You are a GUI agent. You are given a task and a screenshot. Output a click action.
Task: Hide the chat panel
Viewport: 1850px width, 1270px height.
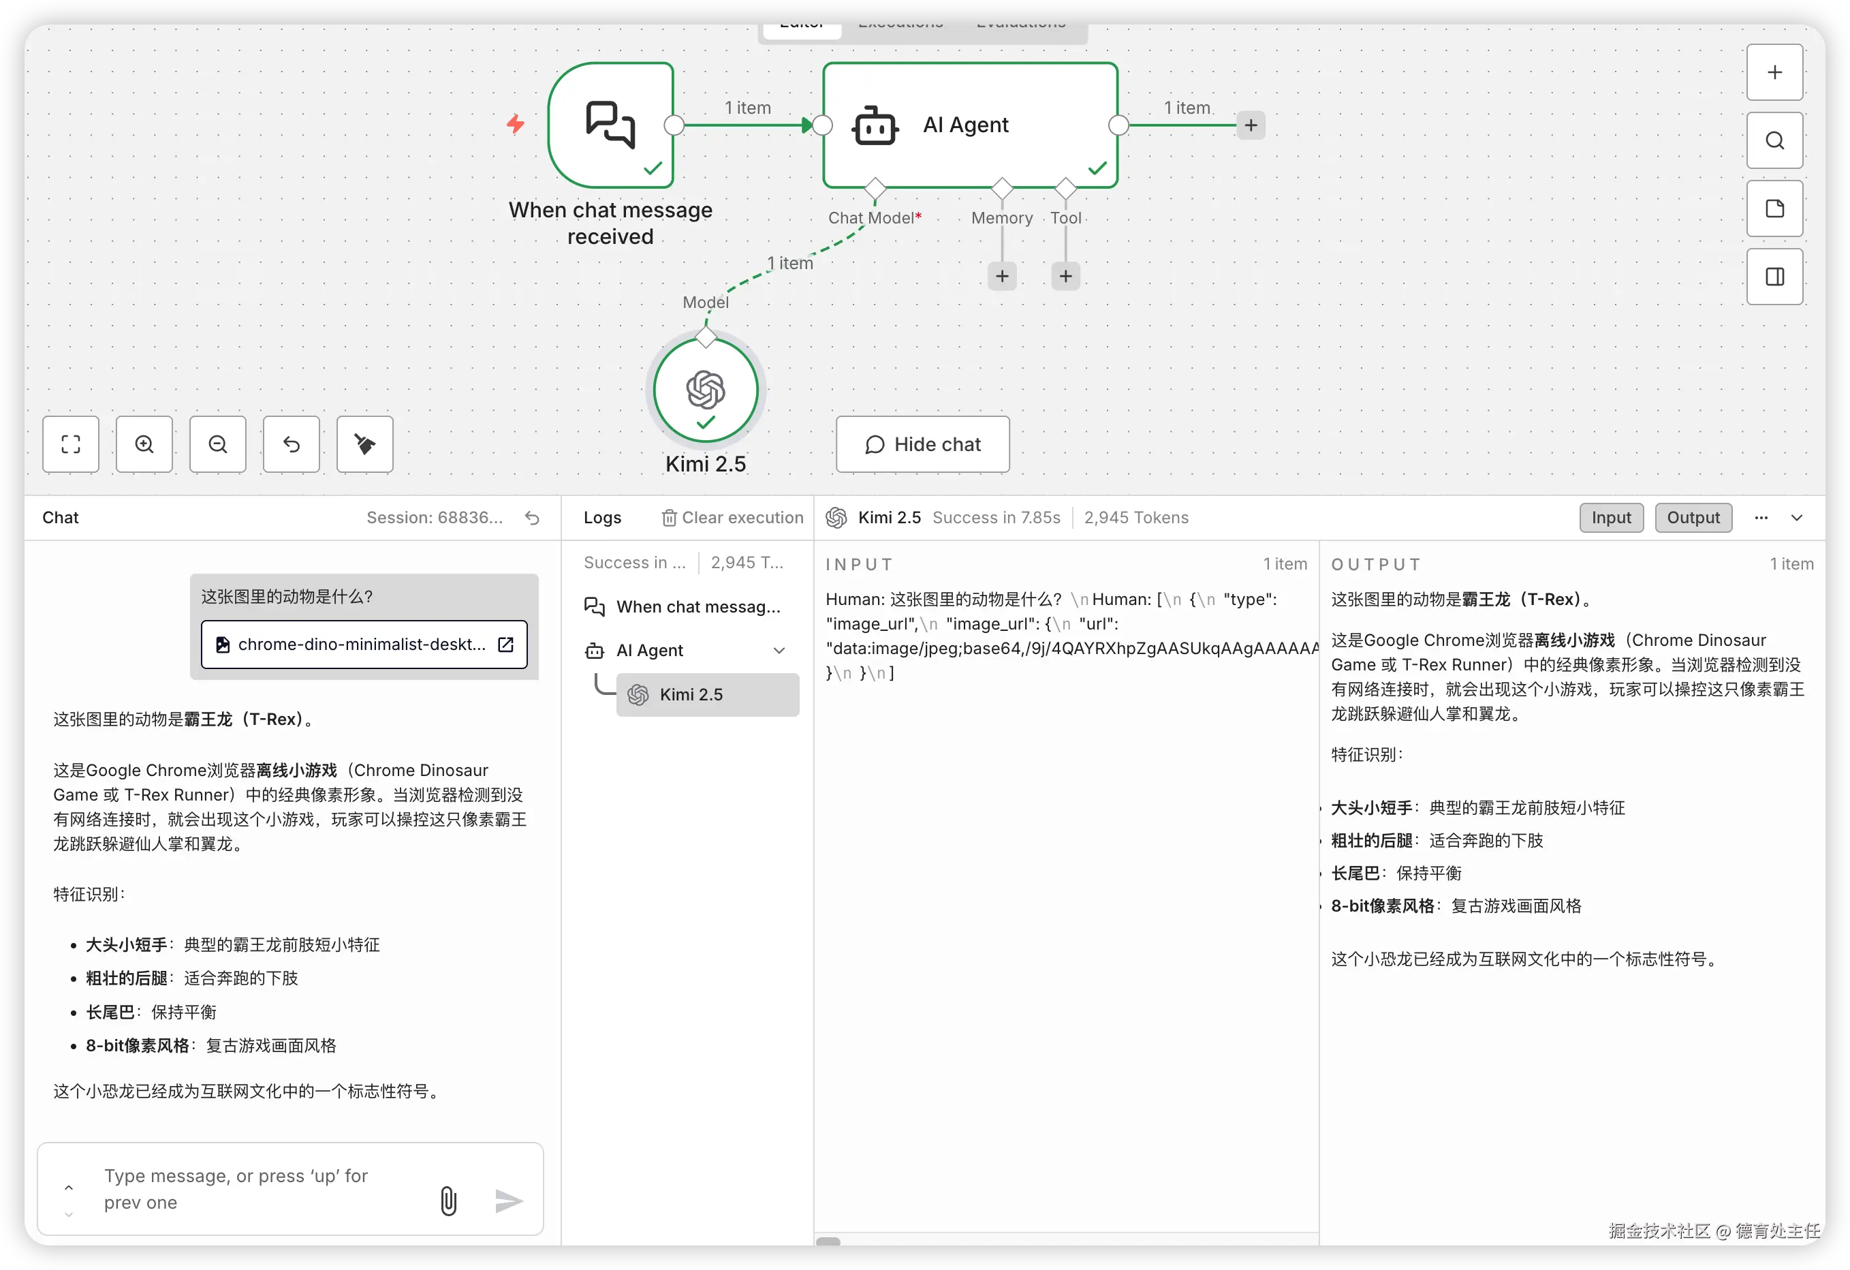pyautogui.click(x=922, y=444)
